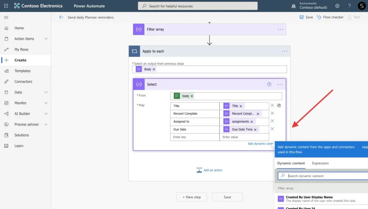Click the Filter array action icon

[x=139, y=29]
